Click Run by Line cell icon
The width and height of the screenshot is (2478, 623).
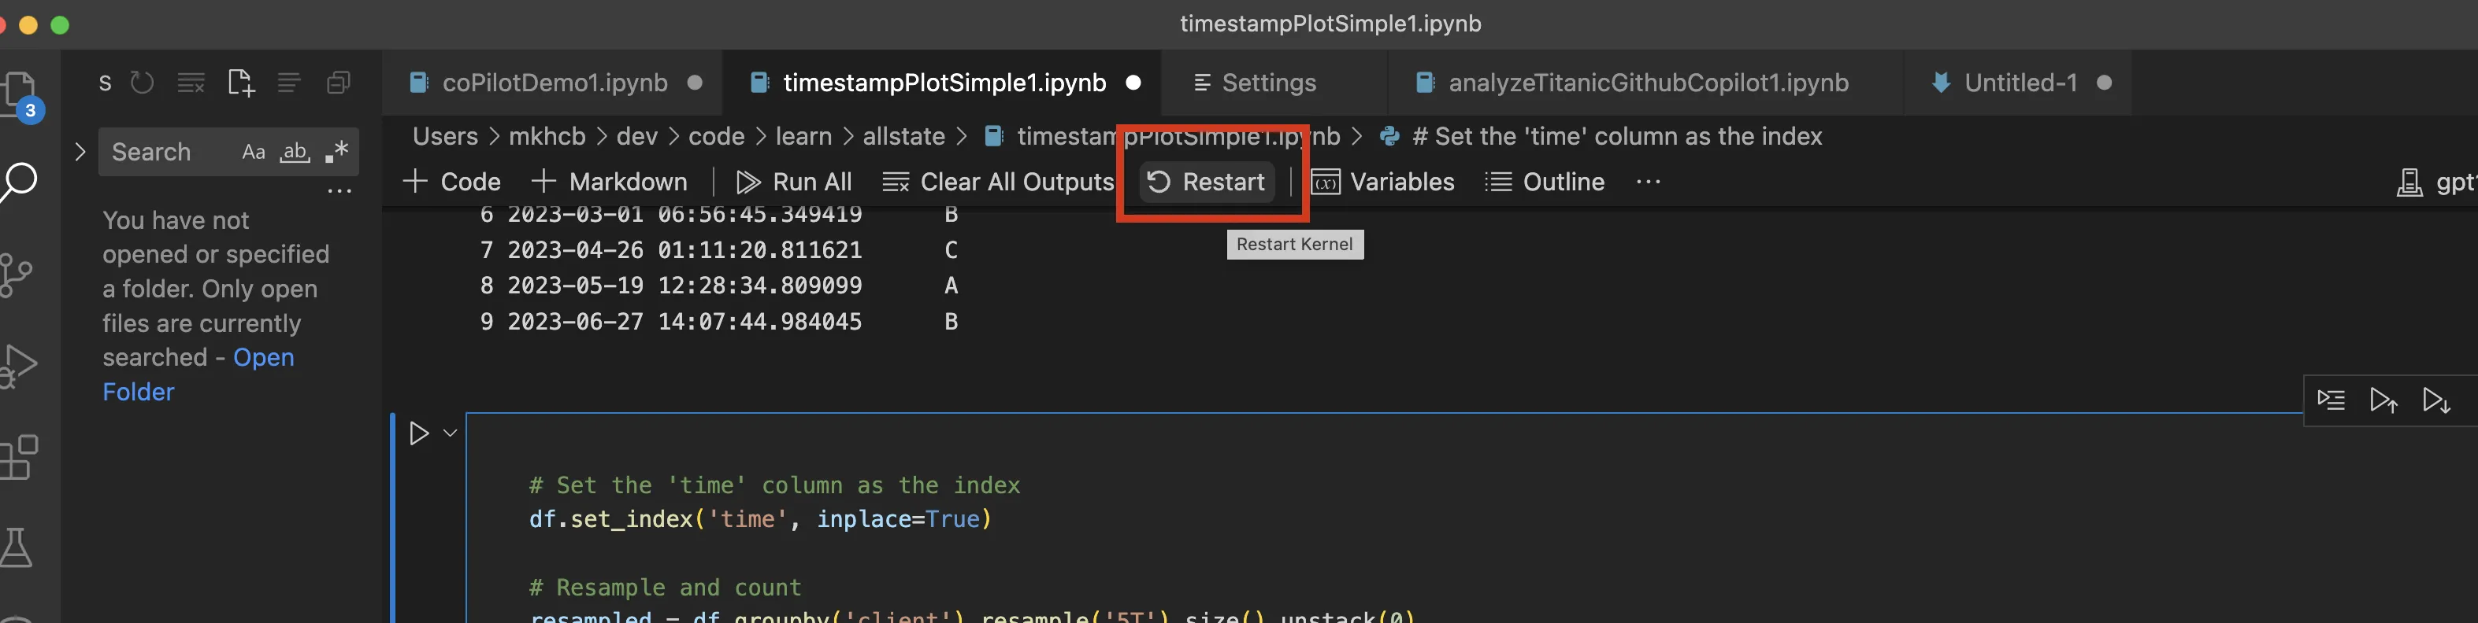pos(2331,400)
